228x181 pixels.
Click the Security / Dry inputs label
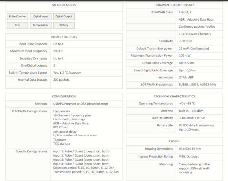tap(33, 59)
